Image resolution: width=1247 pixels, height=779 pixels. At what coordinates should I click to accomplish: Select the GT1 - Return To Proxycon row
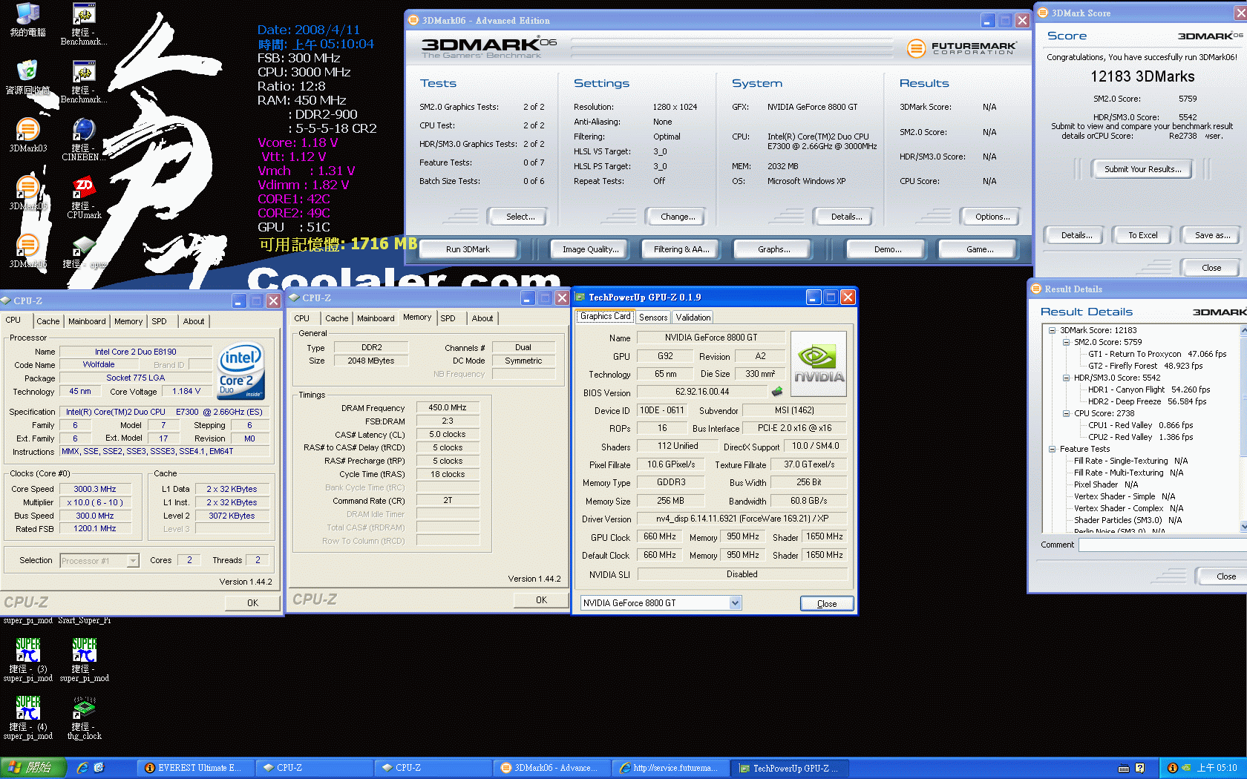pyautogui.click(x=1157, y=355)
